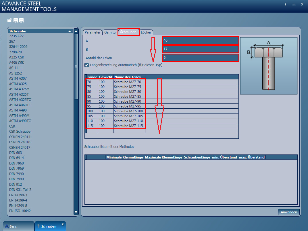Click the bolt icon on the bottom Schrauben tab
Image resolution: width=308 pixels, height=231 pixels.
(x=38, y=226)
